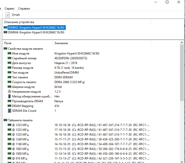The width and height of the screenshot is (185, 163).
Task: Click the Тайминги памяти group icon
Action: click(x=6, y=120)
